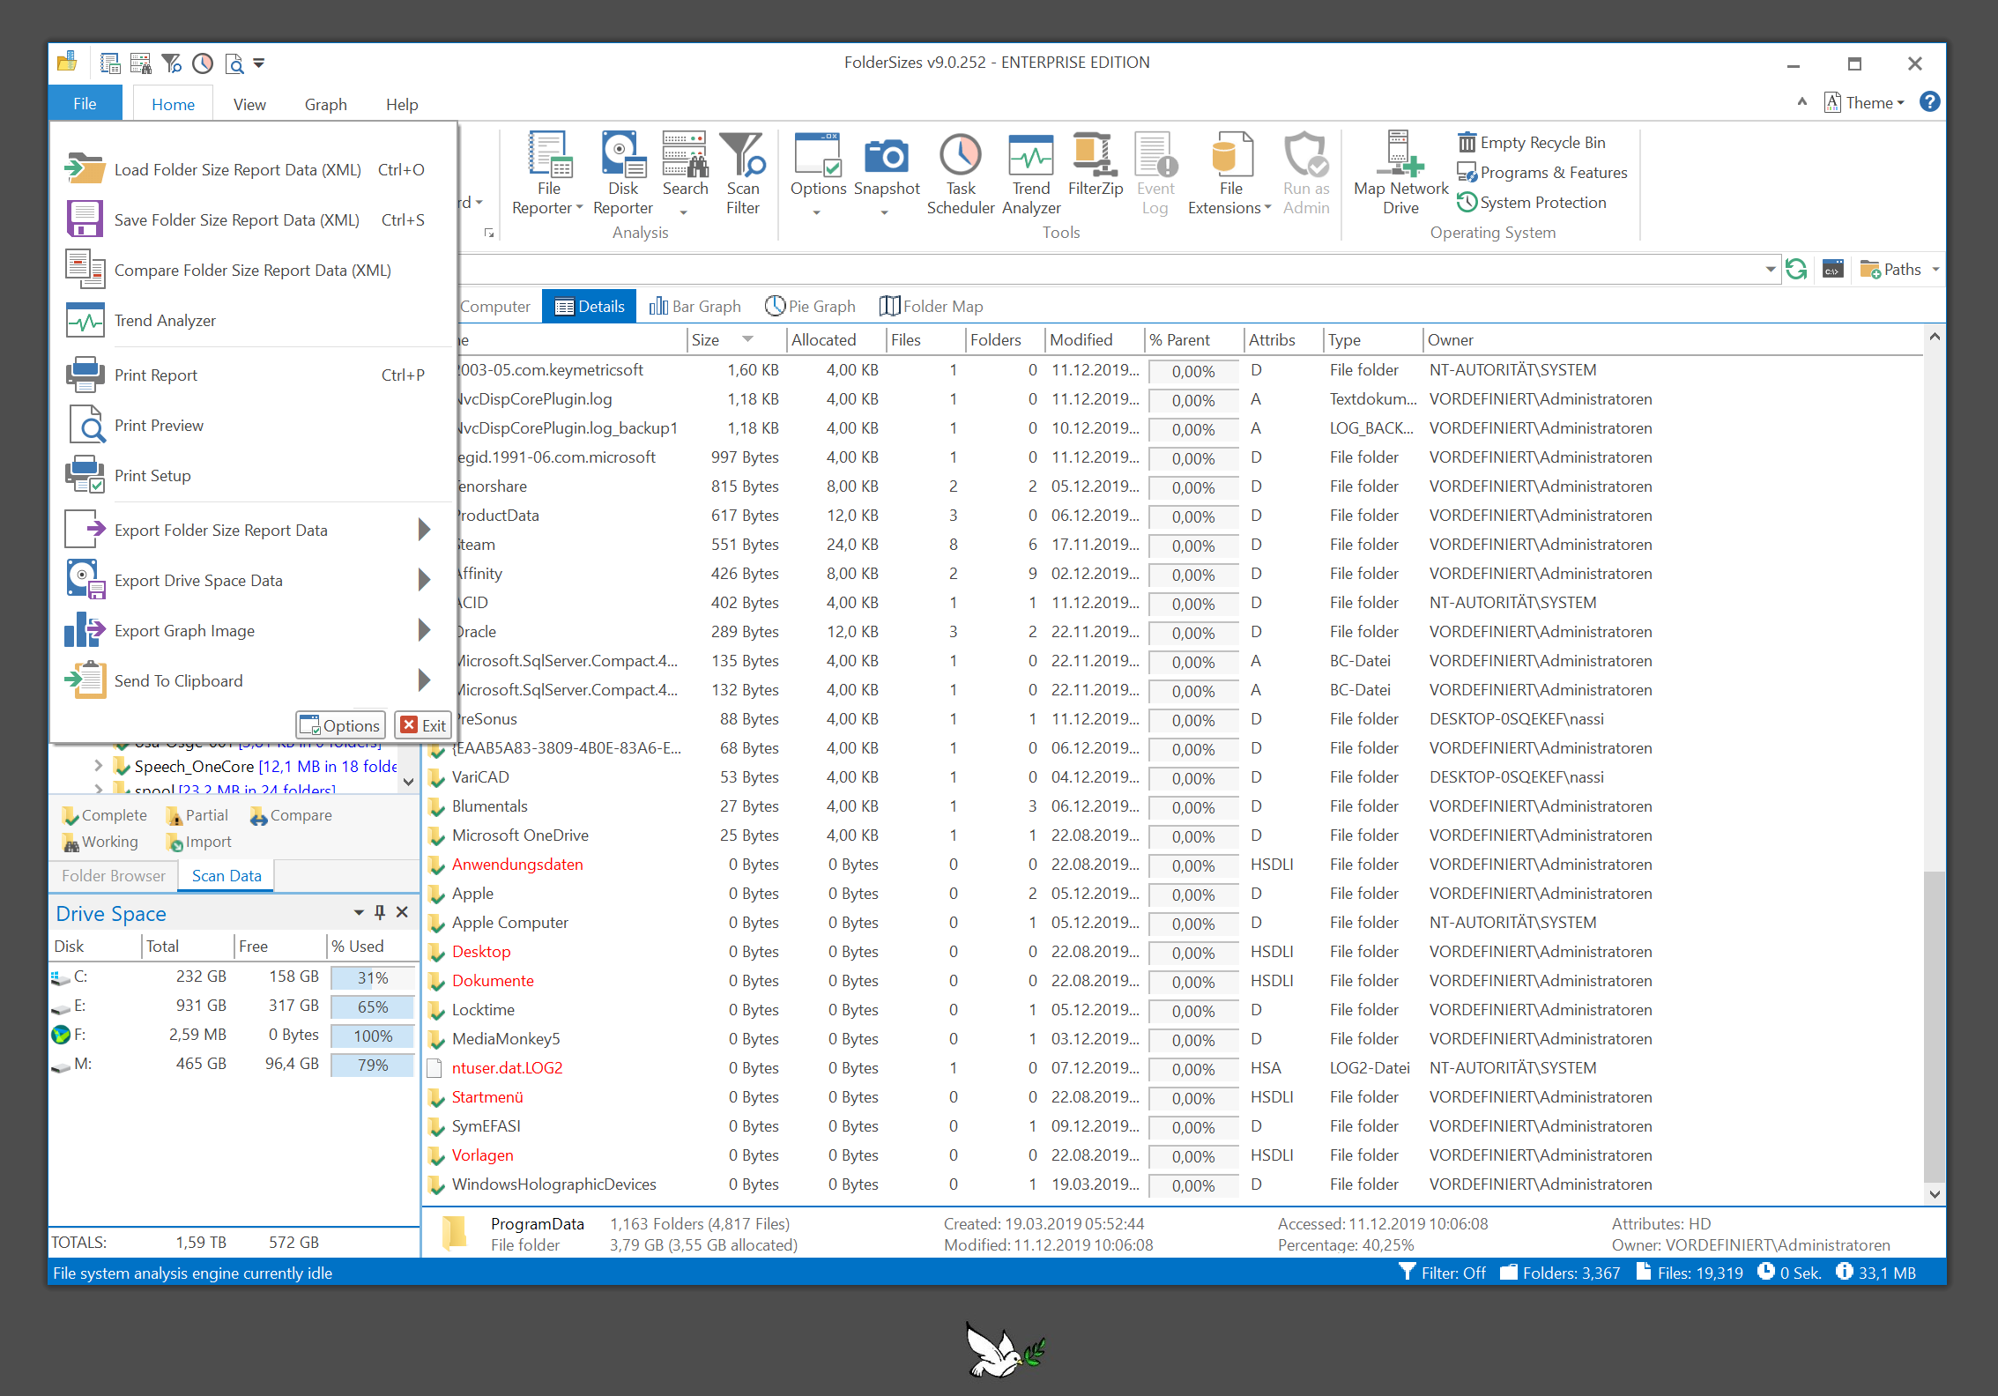Open the Search tool
Screen dimensions: 1998x1396
[685, 174]
